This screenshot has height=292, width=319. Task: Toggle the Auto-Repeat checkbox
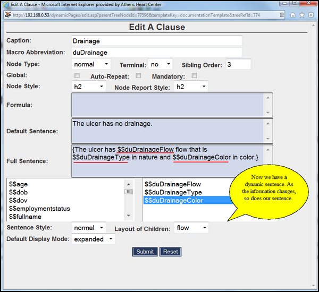139,76
